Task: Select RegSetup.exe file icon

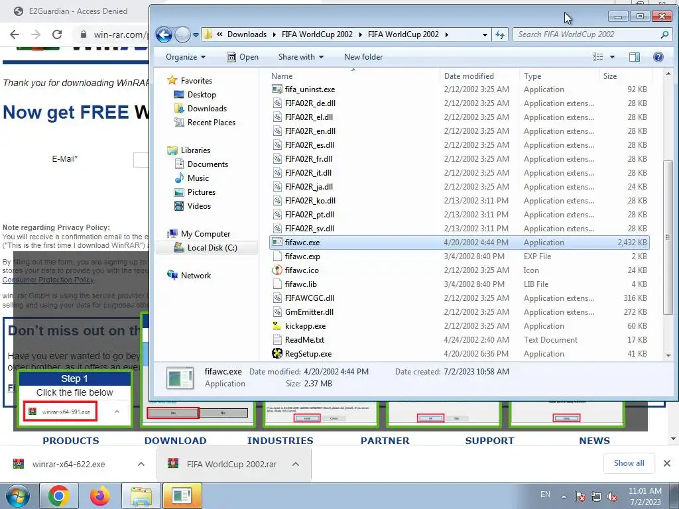Action: [277, 354]
